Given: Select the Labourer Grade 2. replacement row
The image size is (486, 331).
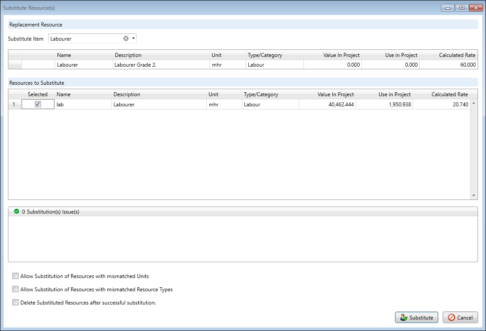Looking at the screenshot, I should click(x=161, y=64).
